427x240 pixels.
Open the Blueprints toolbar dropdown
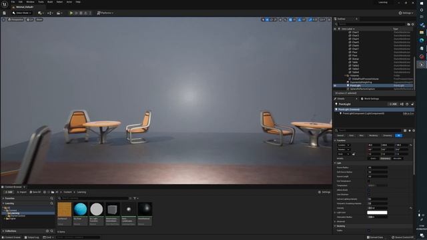(x=50, y=13)
